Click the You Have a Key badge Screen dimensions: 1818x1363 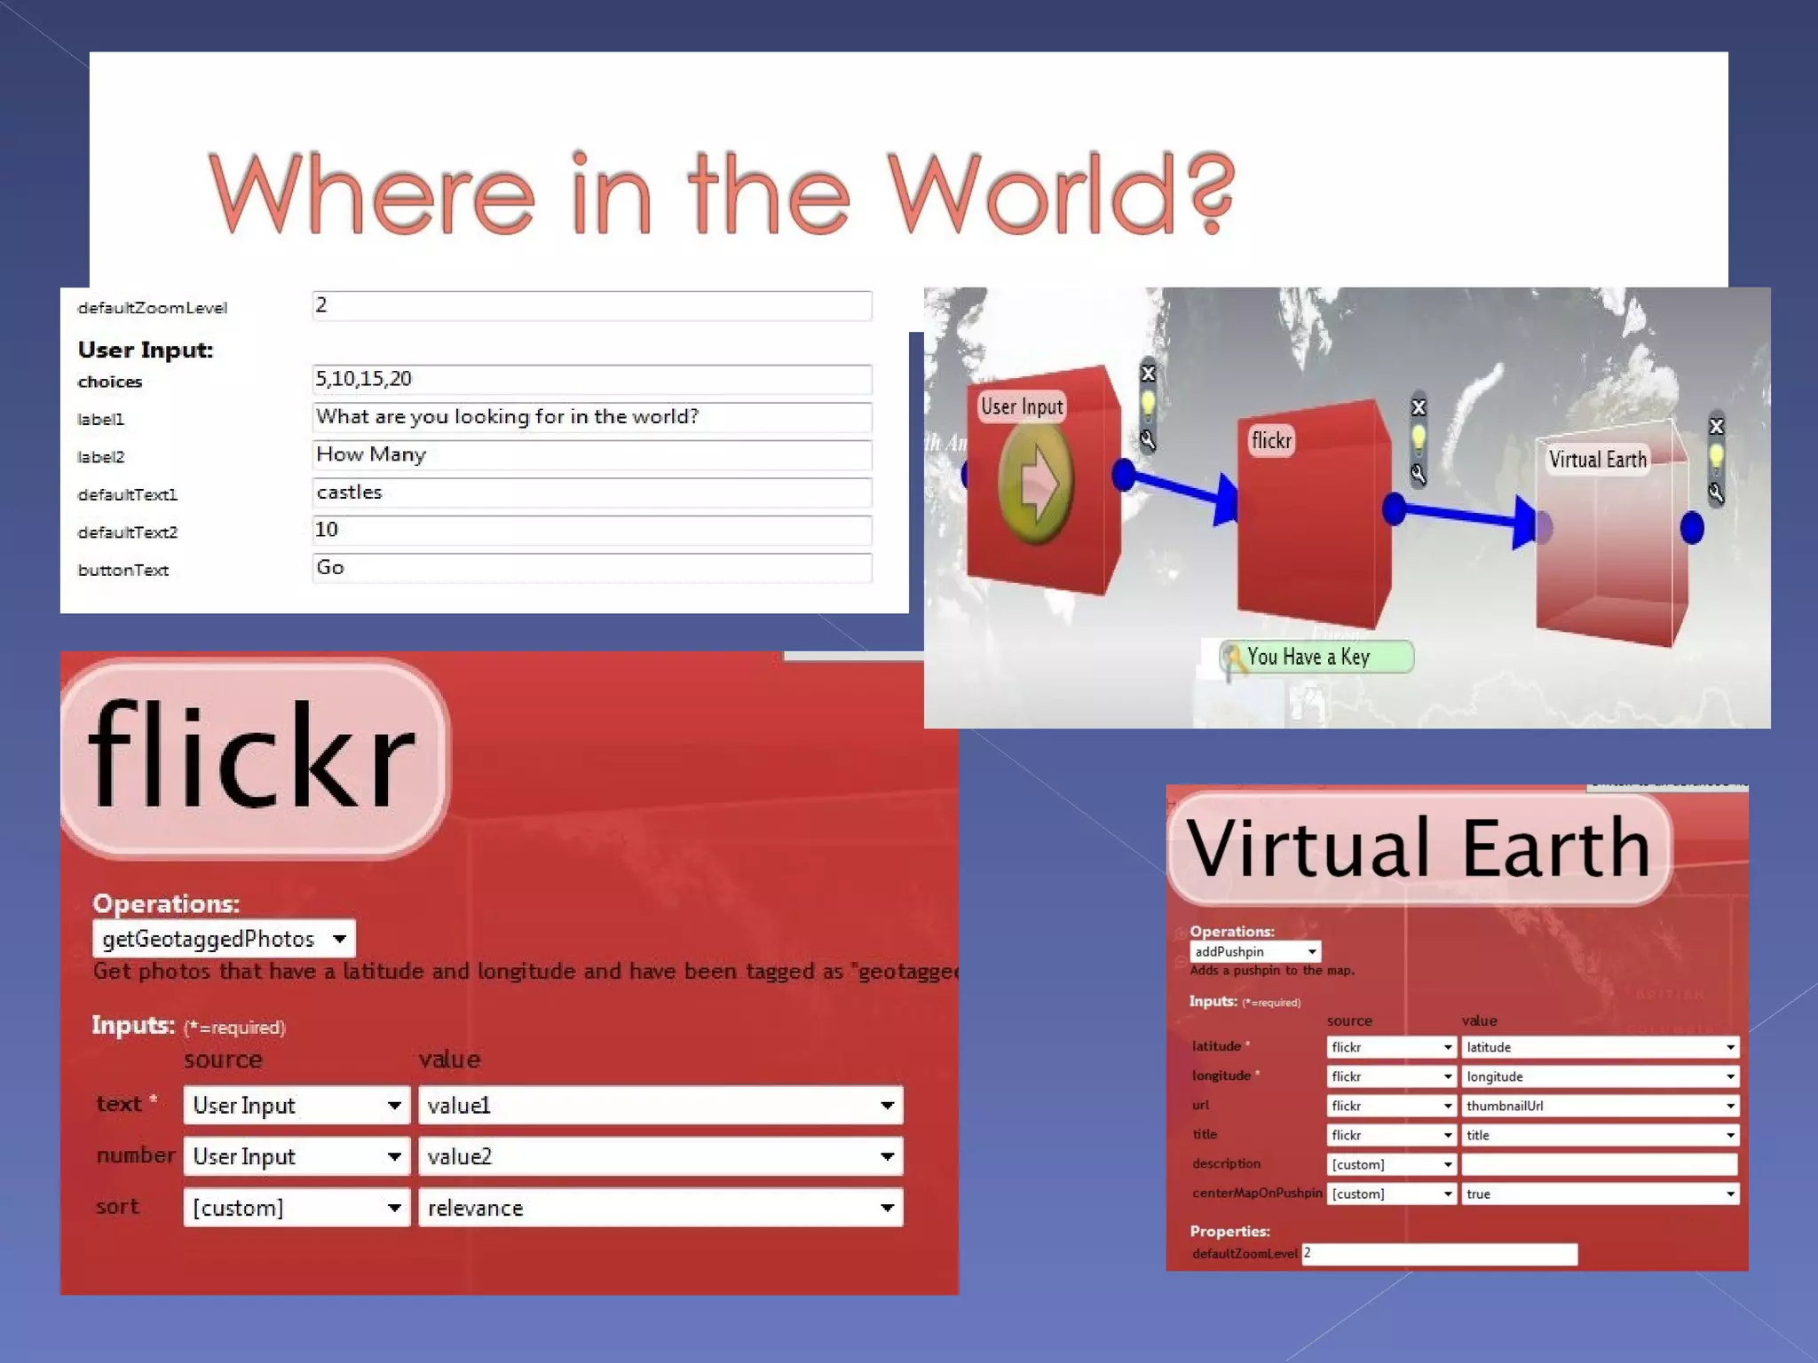1316,658
